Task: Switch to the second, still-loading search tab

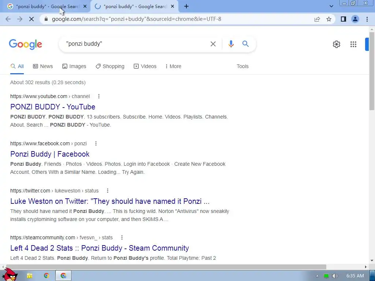Action: pos(134,7)
